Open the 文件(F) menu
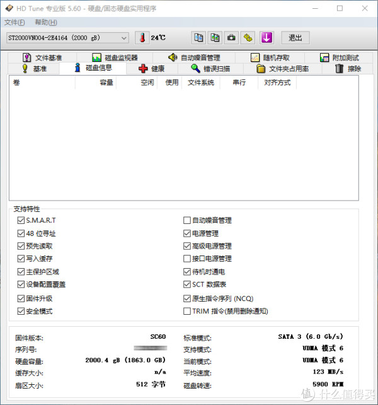Screen dimensions: 378x405 [x=14, y=22]
